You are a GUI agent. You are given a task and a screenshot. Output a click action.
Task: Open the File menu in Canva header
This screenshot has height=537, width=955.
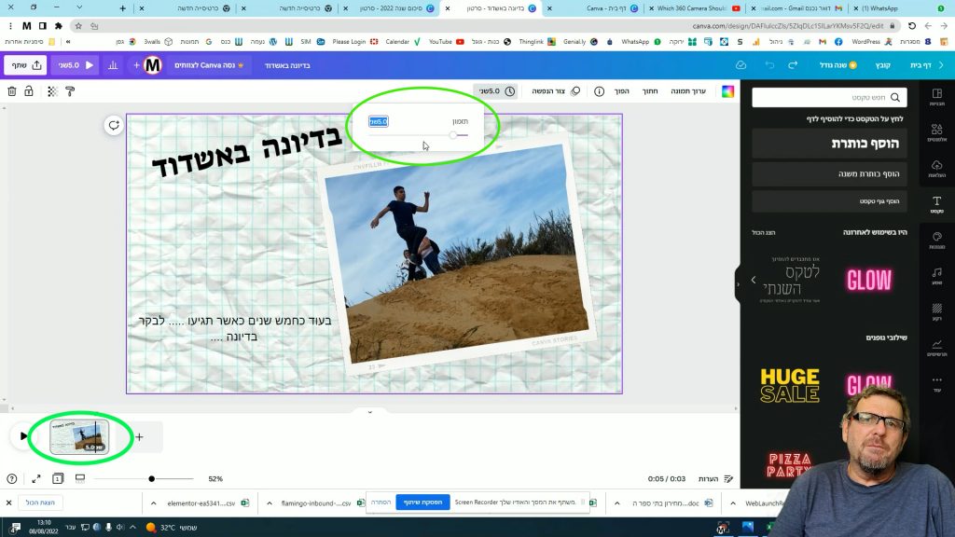coord(883,65)
